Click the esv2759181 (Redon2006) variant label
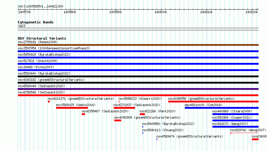This screenshot has height=151, width=267. (x=38, y=42)
